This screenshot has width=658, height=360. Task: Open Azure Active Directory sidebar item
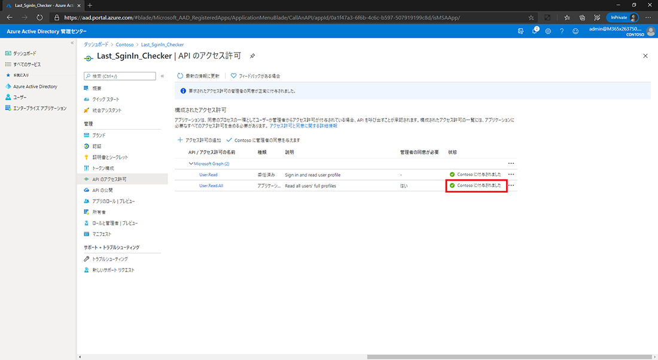click(x=31, y=87)
